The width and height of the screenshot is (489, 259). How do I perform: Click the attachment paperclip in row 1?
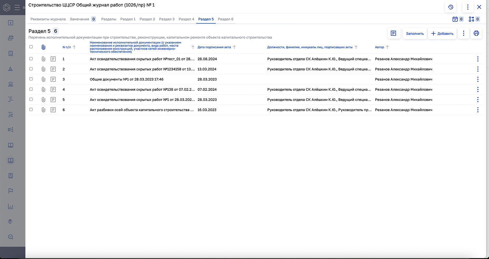pyautogui.click(x=43, y=59)
